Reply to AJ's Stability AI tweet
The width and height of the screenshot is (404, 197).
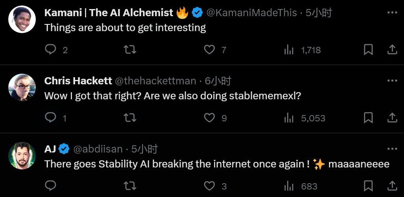pyautogui.click(x=50, y=186)
